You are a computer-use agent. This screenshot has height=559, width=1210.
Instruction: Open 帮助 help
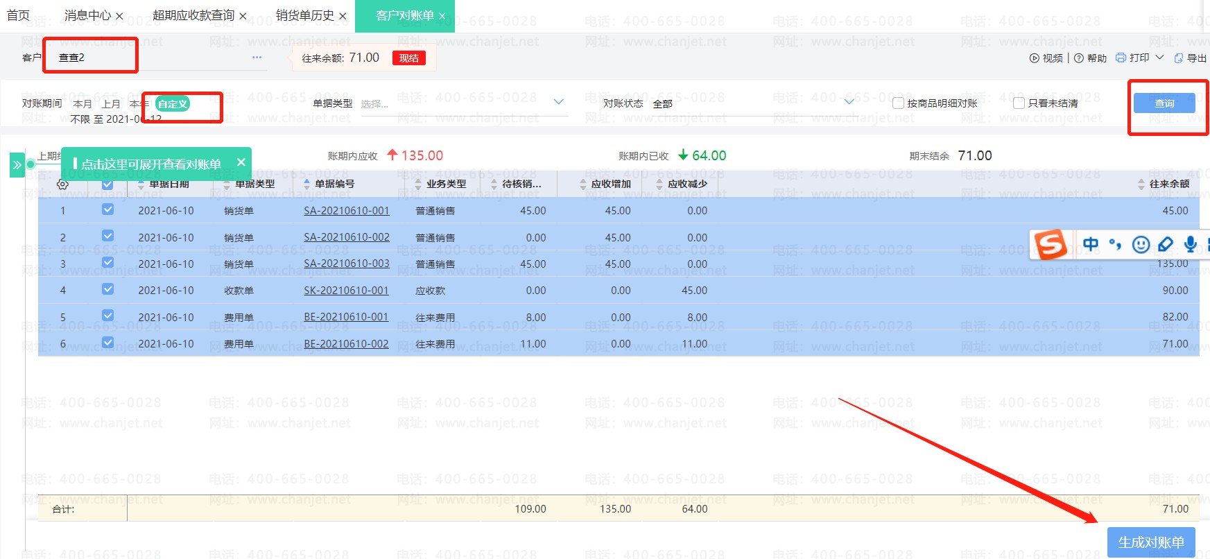[1091, 58]
